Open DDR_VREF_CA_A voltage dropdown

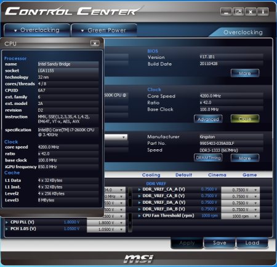pos(240,190)
